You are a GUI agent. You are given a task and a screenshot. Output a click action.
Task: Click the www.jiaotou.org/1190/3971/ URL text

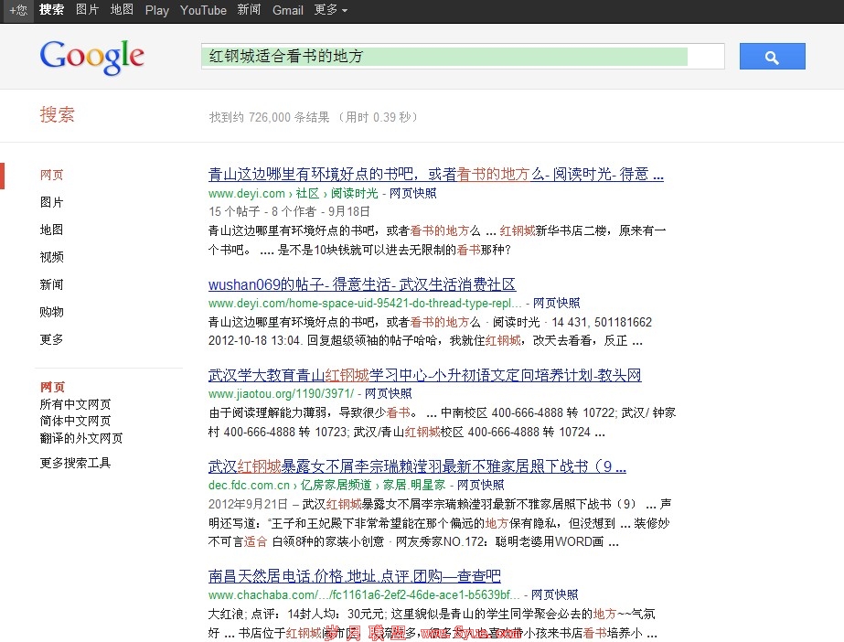282,393
